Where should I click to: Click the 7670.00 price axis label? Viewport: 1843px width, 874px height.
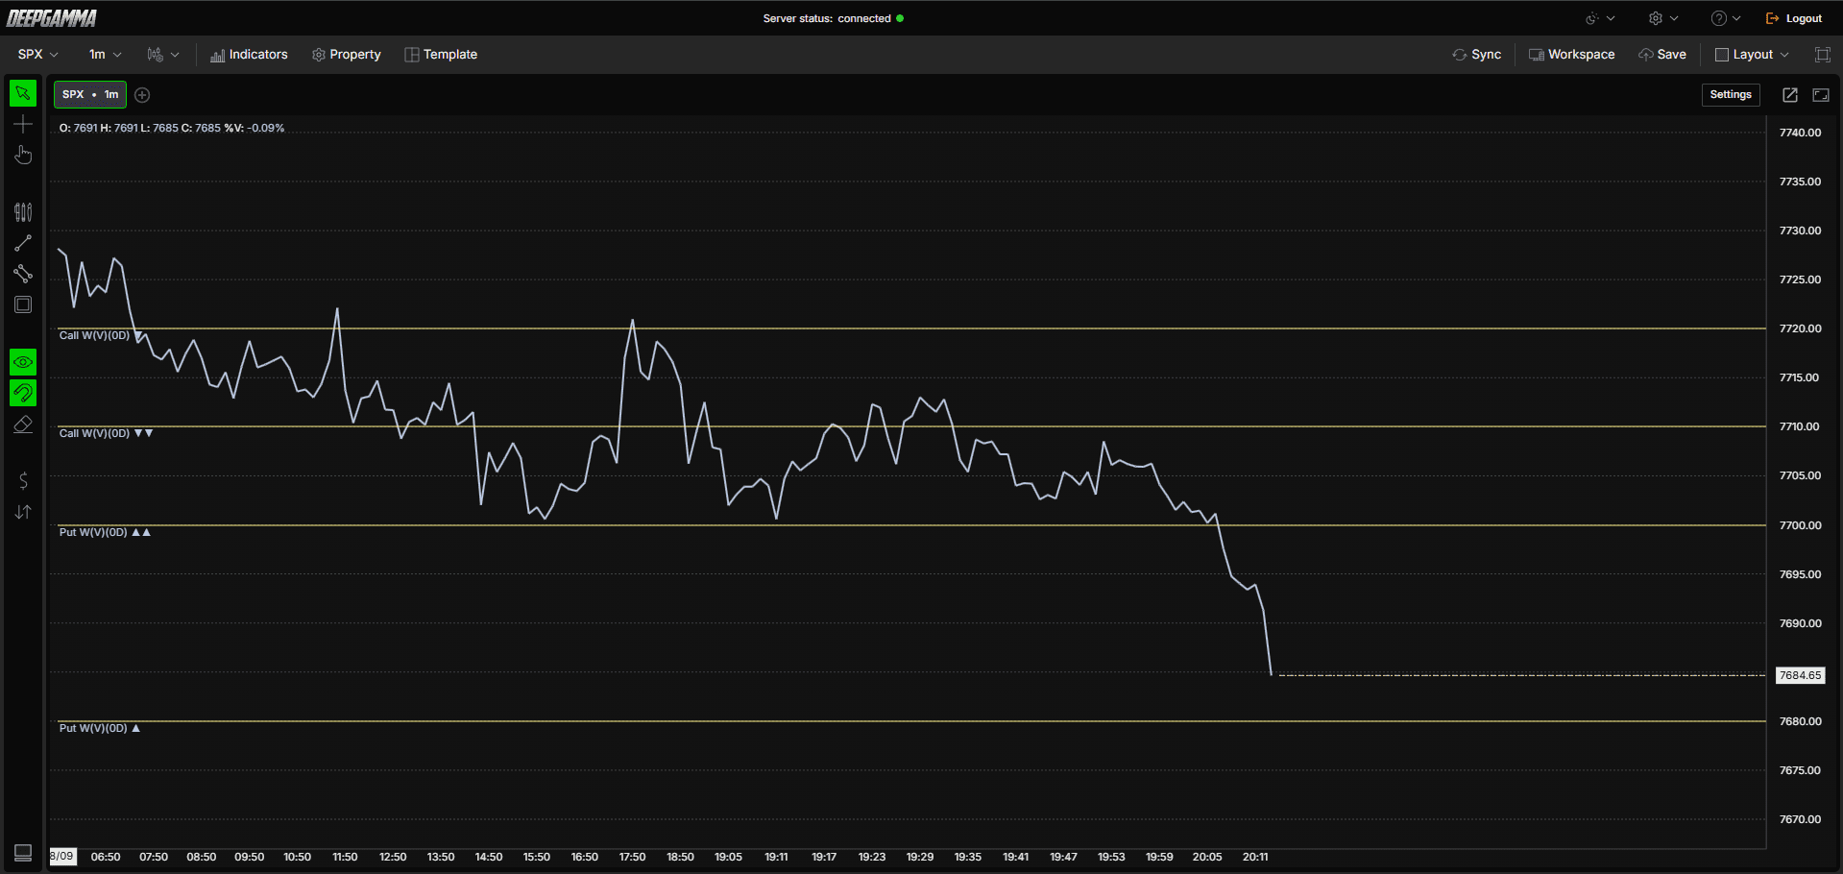[1800, 819]
